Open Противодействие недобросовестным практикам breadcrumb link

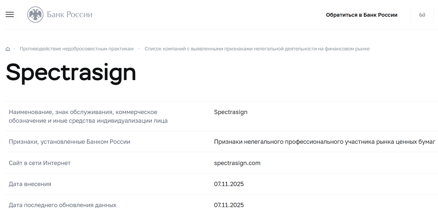click(77, 49)
